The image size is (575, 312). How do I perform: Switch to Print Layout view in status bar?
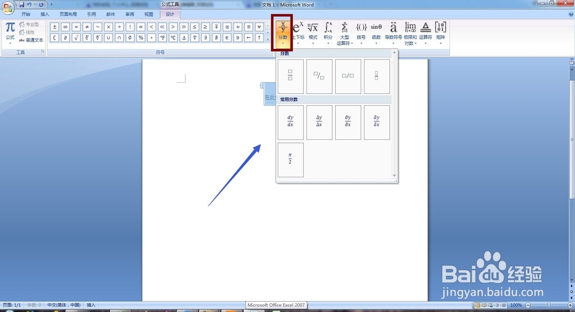coord(477,305)
